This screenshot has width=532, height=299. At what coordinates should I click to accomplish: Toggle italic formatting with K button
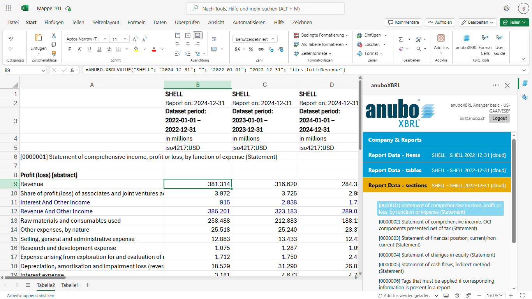79,49
